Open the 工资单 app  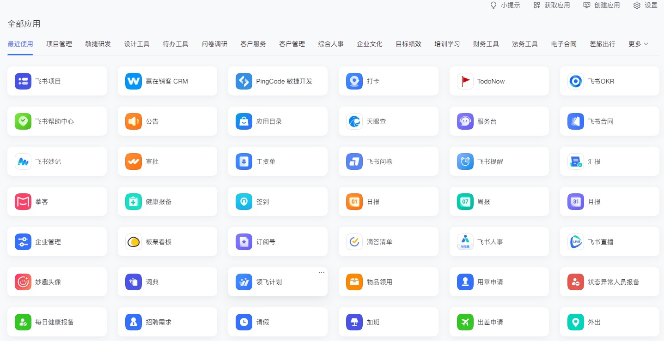tap(278, 162)
